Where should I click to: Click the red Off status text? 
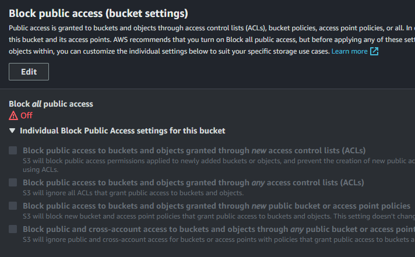click(x=26, y=115)
